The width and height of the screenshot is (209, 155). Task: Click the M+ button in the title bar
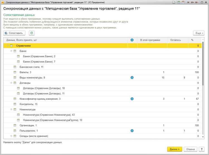click(x=192, y=2)
